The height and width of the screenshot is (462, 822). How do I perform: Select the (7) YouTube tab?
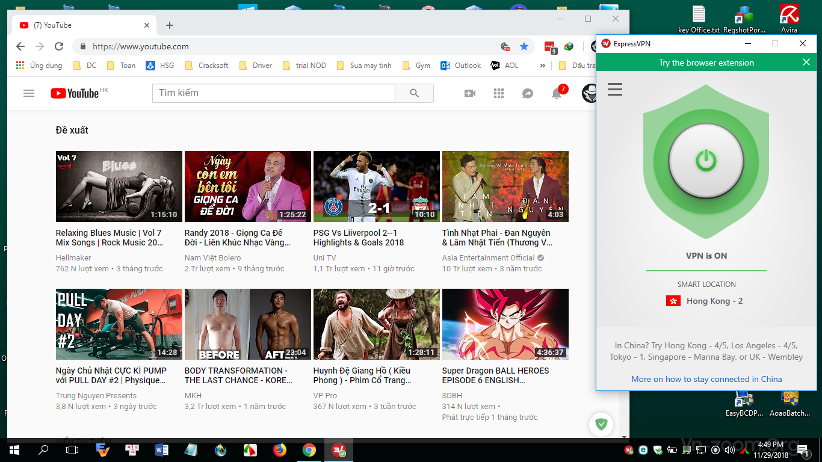[84, 25]
